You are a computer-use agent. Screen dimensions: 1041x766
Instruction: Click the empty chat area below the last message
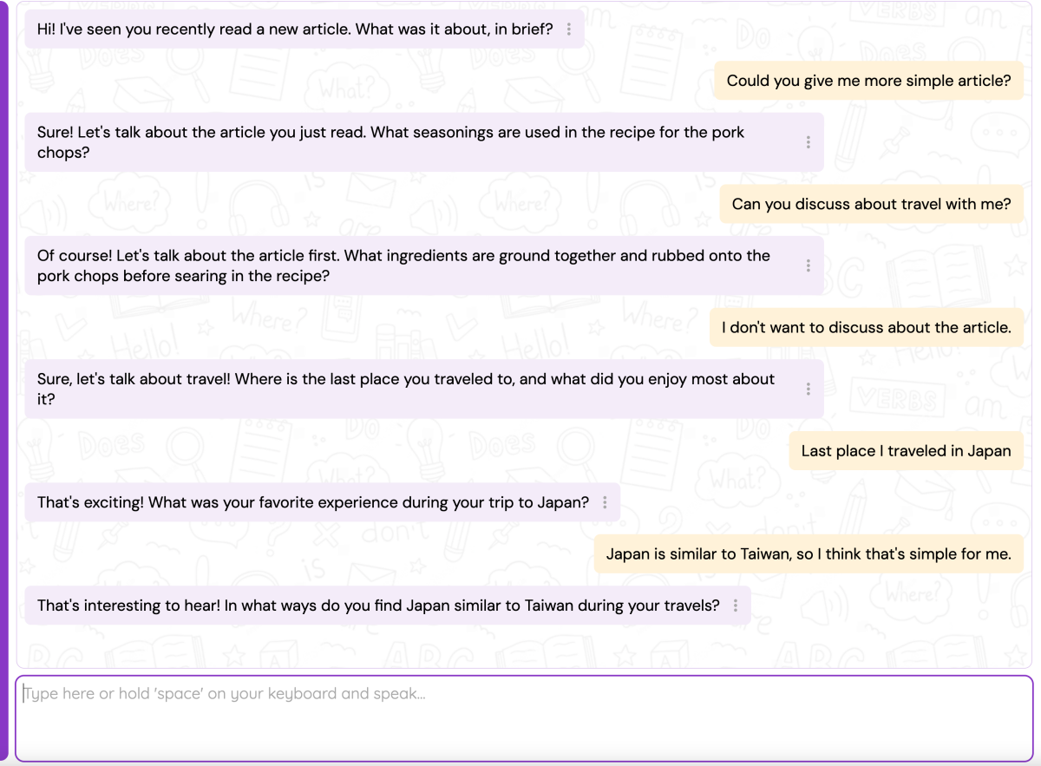pos(520,645)
